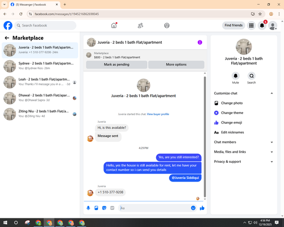Screen dimensions: 284x227
Task: Click Change theme option
Action: pyautogui.click(x=244, y=113)
